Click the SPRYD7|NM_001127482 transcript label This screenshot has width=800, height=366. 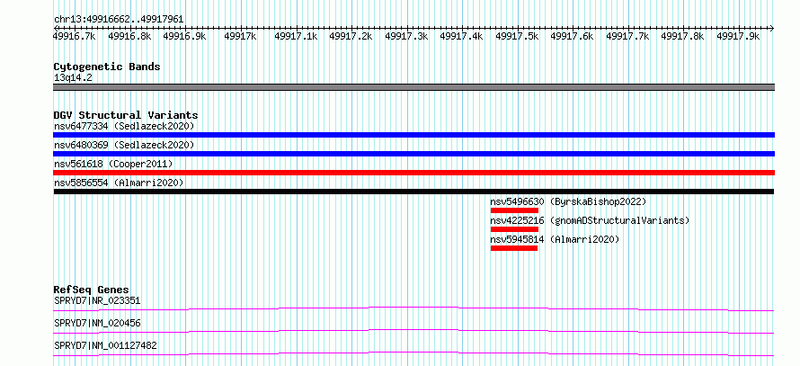(x=105, y=345)
